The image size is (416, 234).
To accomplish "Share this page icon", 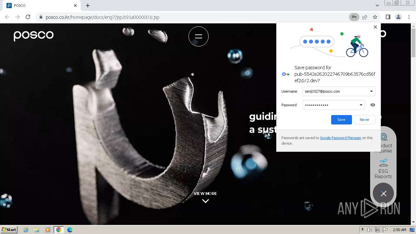I will pos(365,17).
